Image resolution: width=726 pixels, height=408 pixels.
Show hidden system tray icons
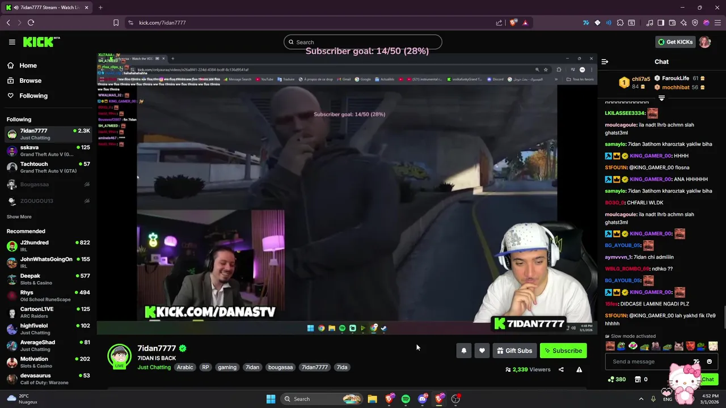tap(641, 399)
